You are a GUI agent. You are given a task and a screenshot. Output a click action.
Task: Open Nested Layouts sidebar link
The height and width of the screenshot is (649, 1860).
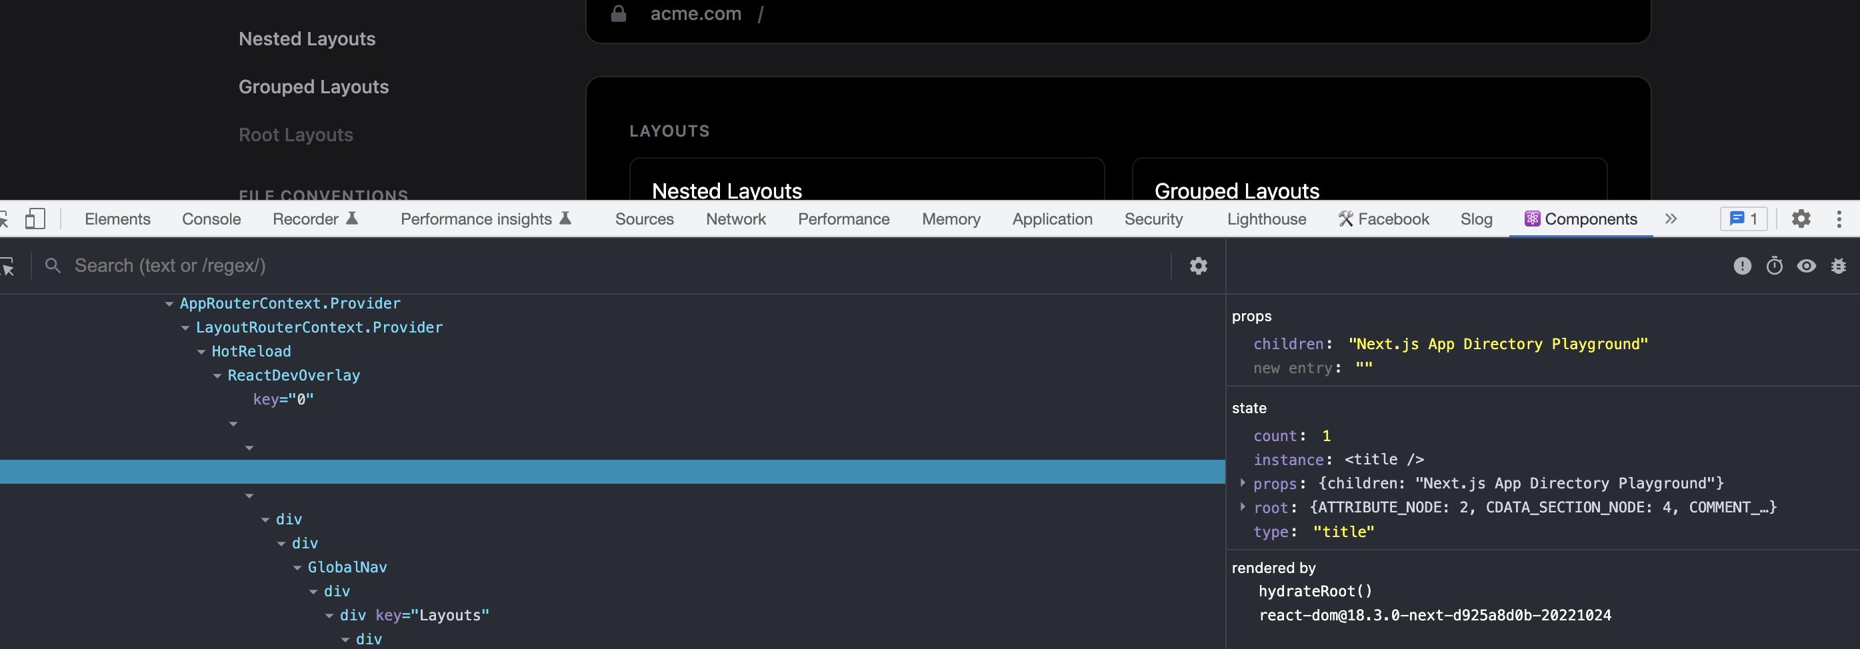(307, 38)
